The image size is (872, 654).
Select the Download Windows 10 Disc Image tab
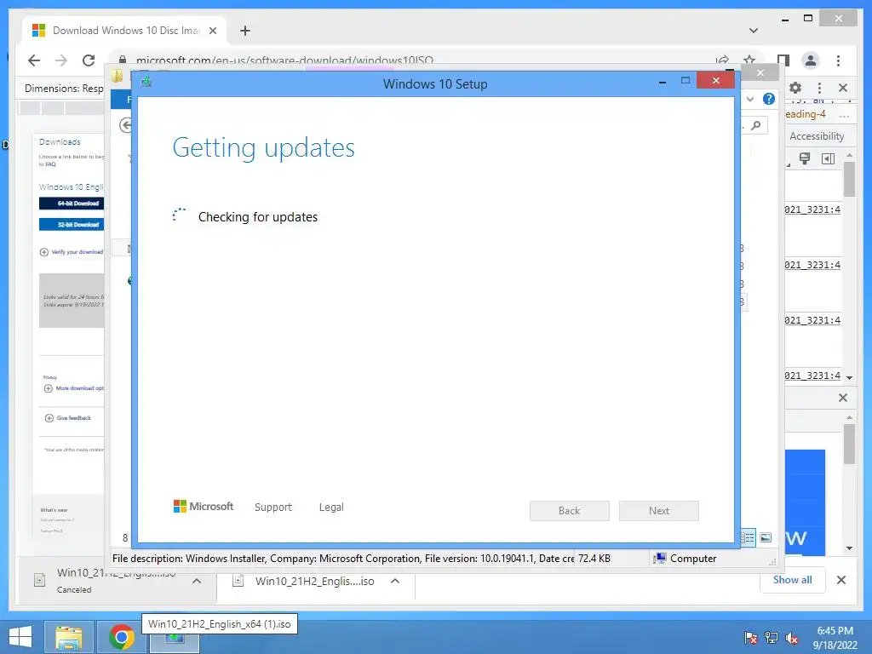click(x=124, y=31)
